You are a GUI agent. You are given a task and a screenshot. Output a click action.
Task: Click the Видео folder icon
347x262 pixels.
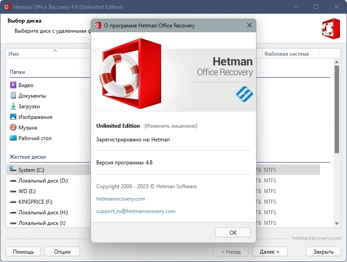point(13,85)
